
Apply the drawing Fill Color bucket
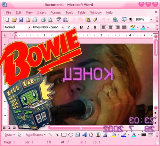coord(114,135)
